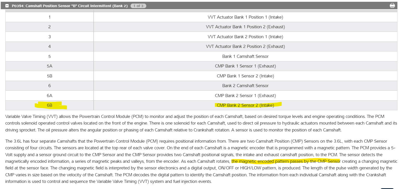
Task: Collapse the P0394 section with the minus icon
Action: pyautogui.click(x=7, y=6)
